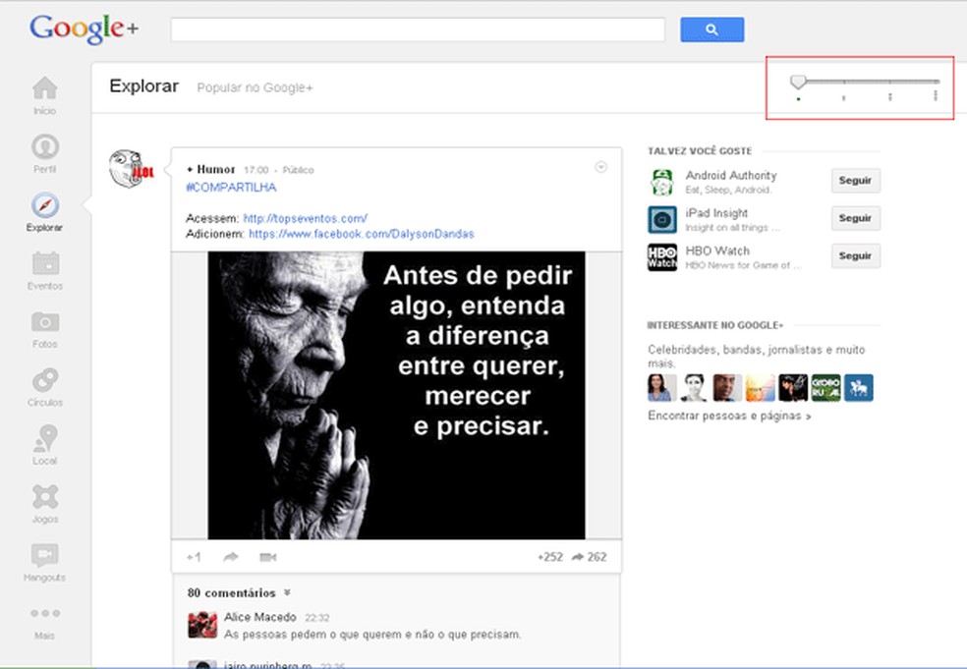Click the Google+ logo
This screenshot has height=669, width=967.
click(x=84, y=28)
